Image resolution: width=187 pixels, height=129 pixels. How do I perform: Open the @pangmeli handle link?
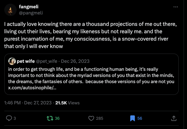[x=31, y=13]
